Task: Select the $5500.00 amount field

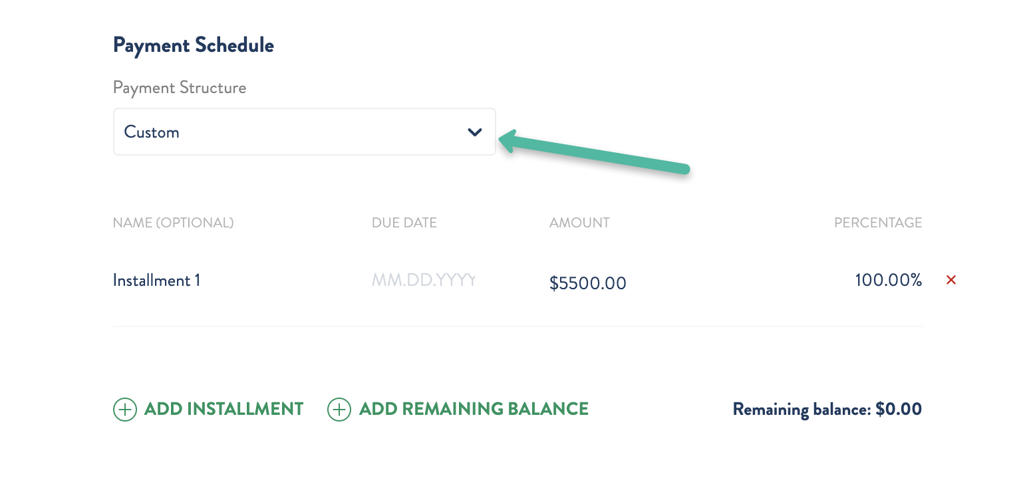Action: pos(588,284)
